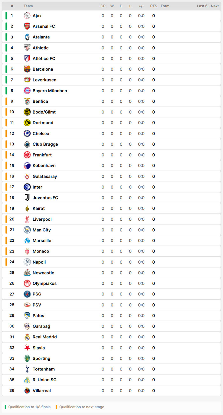Click the PSG club logo
Viewport: 223px width, 415px height.
tap(27, 294)
